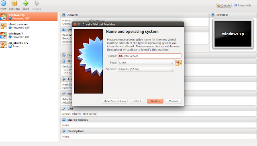257x146 pixels.
Task: Click the Name and operating system heading
Action: pyautogui.click(x=132, y=32)
